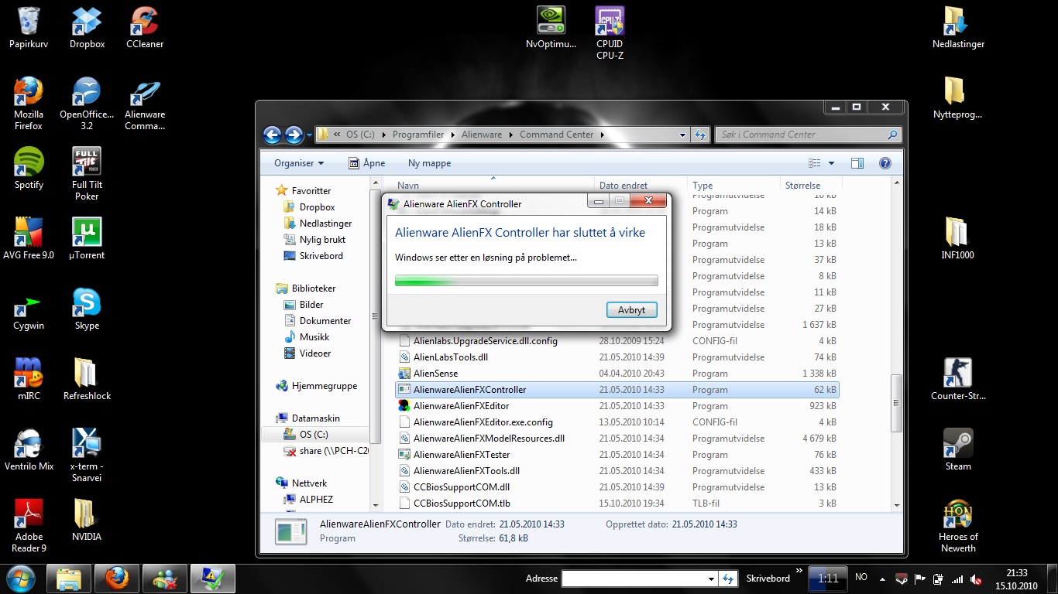Open the Cygwin desktop shortcut

[x=29, y=309]
